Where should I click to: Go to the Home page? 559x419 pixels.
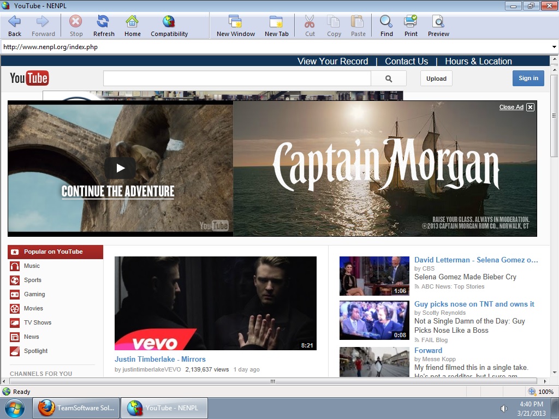(x=132, y=26)
